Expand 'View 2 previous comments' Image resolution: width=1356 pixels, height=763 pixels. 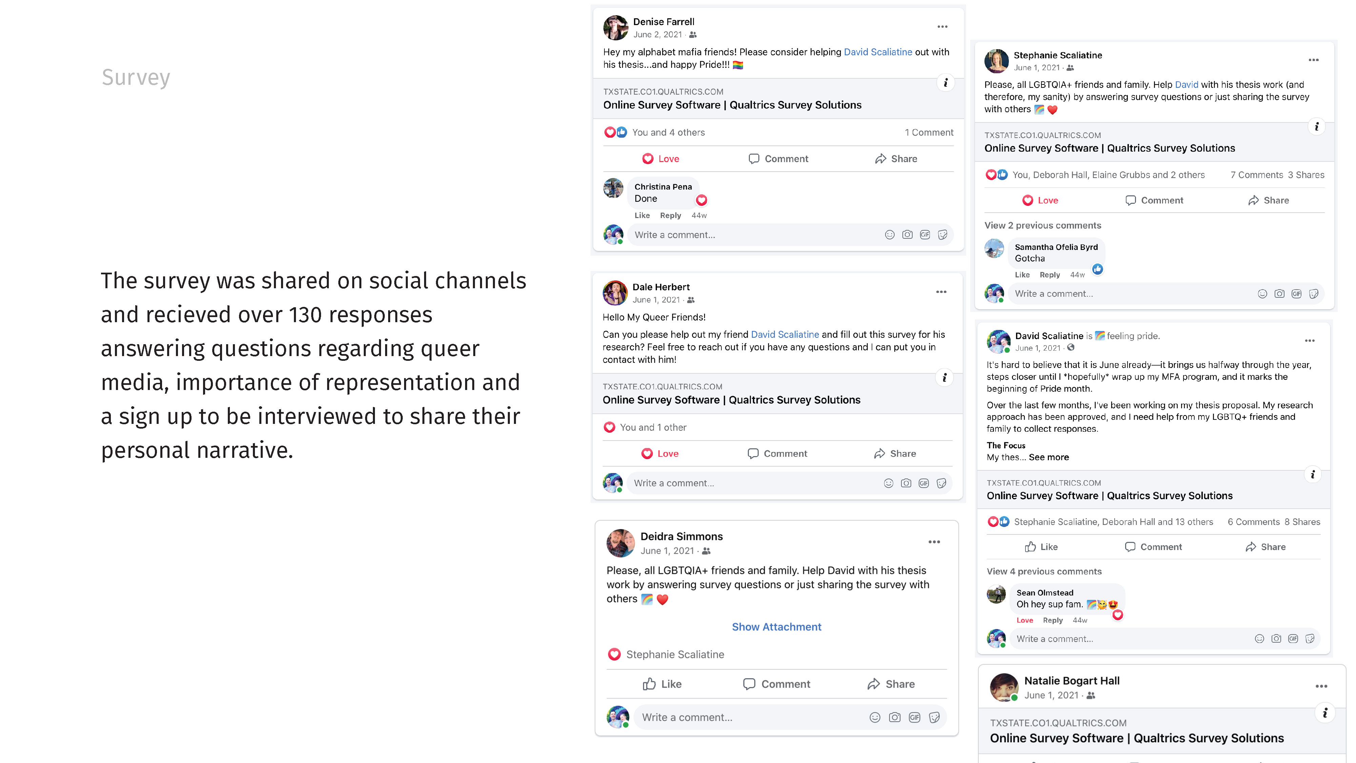point(1042,226)
